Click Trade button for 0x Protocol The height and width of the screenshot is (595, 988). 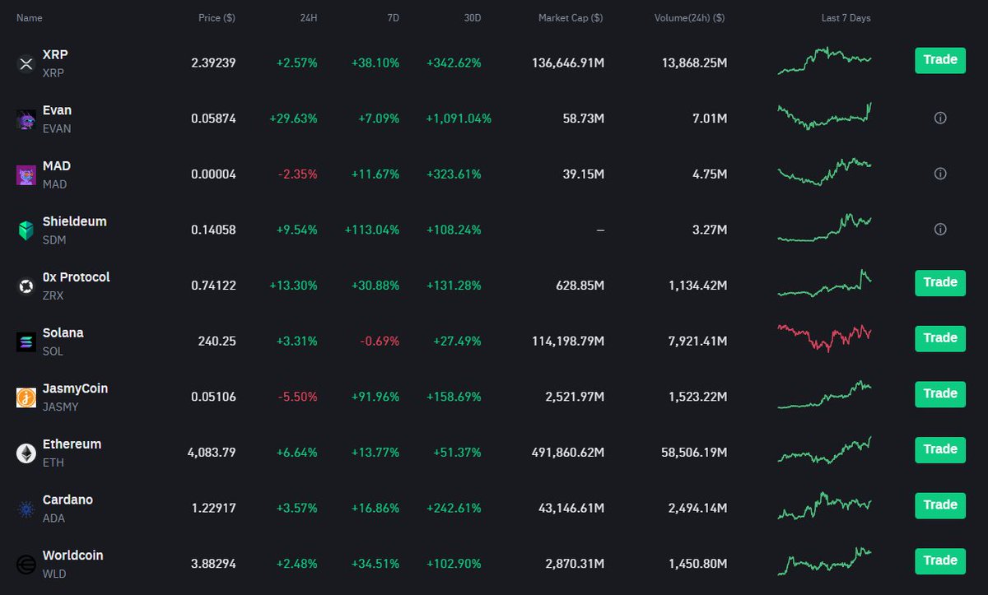940,282
